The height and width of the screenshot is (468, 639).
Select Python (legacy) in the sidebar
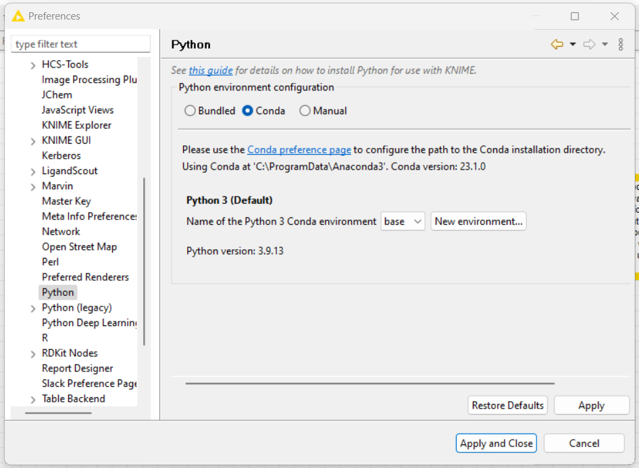tap(76, 307)
